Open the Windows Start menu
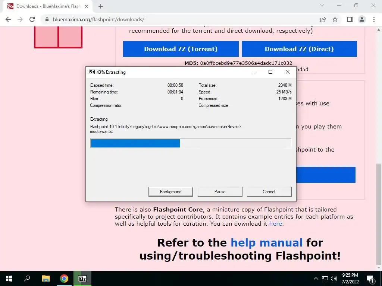Image resolution: width=382 pixels, height=286 pixels. tap(9, 279)
